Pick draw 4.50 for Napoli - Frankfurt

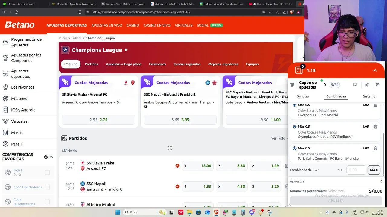tap(232, 187)
